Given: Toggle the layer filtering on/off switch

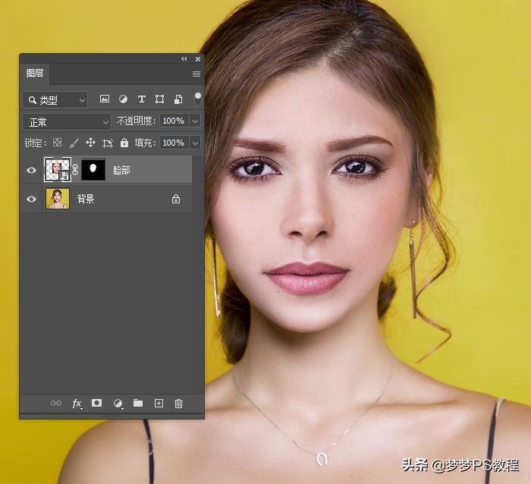Looking at the screenshot, I should pos(197,99).
